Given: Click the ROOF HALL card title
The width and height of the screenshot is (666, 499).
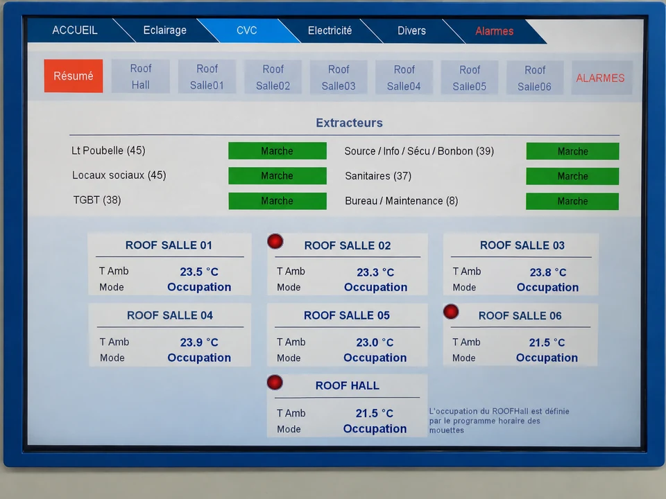Looking at the screenshot, I should [348, 385].
